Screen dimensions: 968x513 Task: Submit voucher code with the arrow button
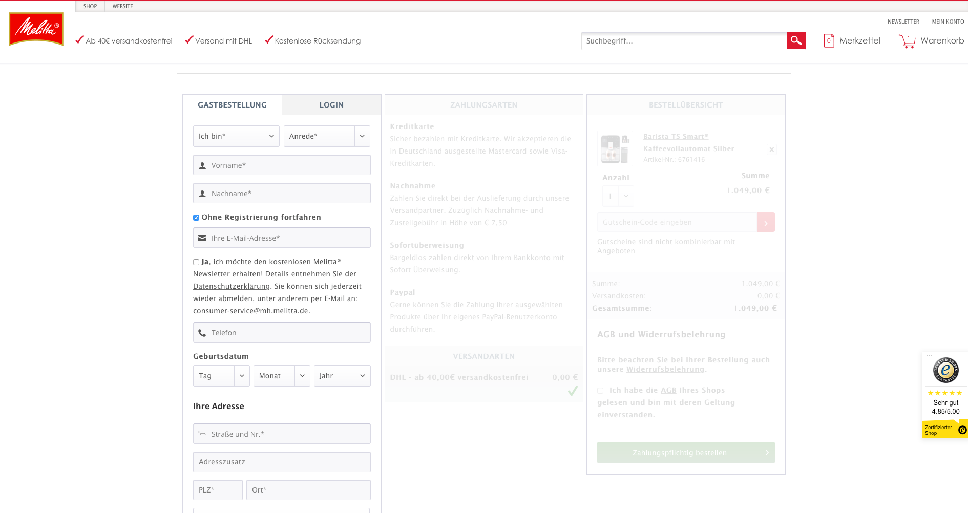click(766, 222)
